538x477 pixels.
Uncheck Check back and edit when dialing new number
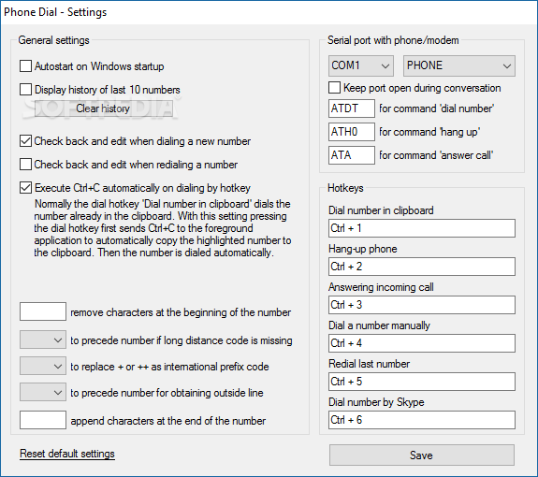click(26, 141)
